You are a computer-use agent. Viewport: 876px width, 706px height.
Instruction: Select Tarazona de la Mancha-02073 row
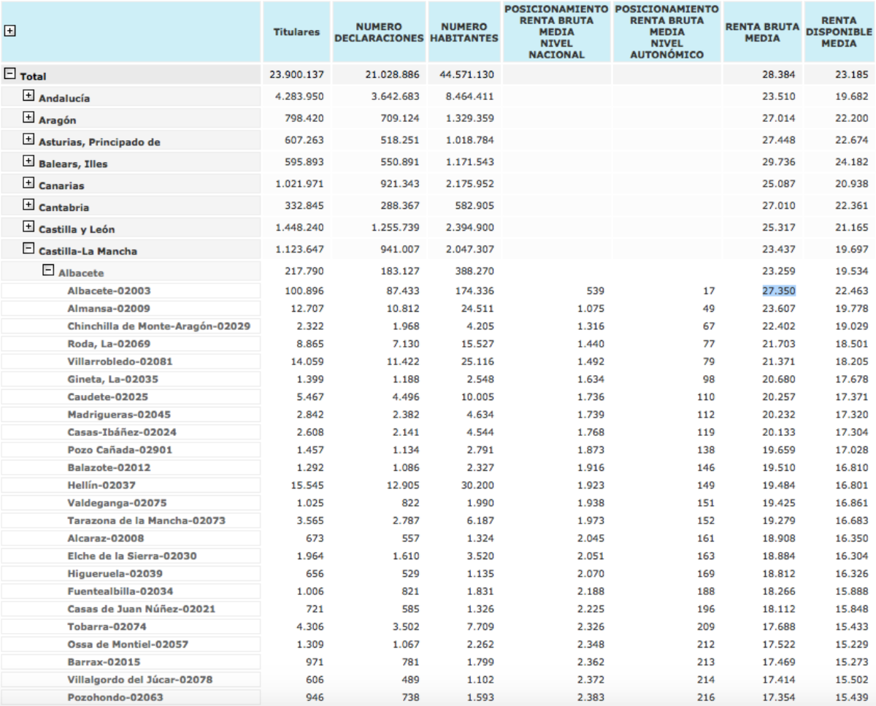tap(131, 521)
